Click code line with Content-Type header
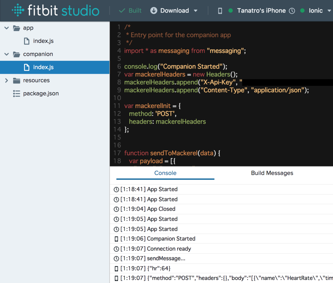Image resolution: width=333 pixels, height=283 pixels. (216, 90)
